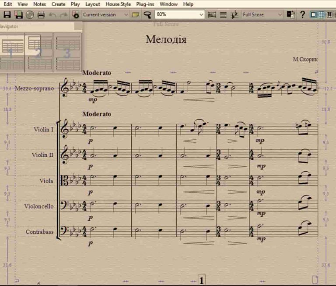Viewport: 336px width, 286px height.
Task: Open the Notes menu
Action: tap(40, 4)
